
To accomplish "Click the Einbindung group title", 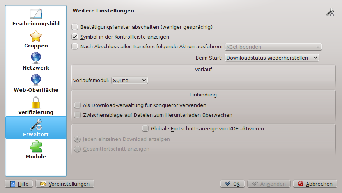I will [203, 95].
